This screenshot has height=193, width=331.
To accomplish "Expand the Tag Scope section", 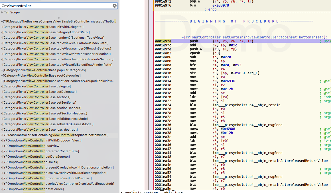I will (2, 13).
